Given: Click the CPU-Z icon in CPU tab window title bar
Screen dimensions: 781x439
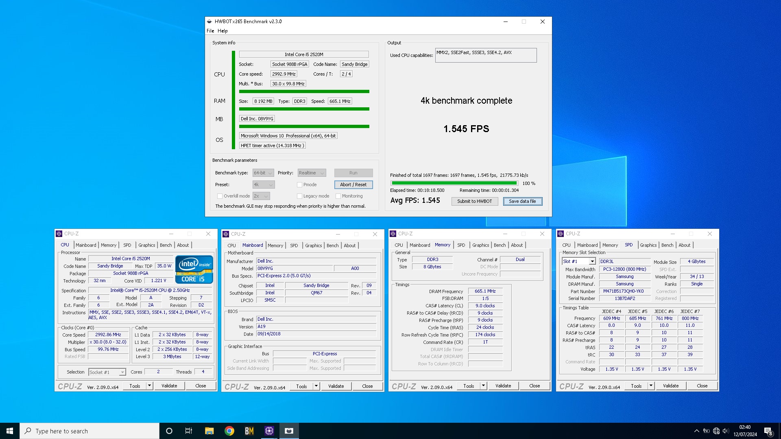Looking at the screenshot, I should click(59, 234).
